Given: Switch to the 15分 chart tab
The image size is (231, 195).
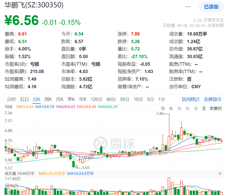Looking at the screenshot, I should pyautogui.click(x=138, y=99).
